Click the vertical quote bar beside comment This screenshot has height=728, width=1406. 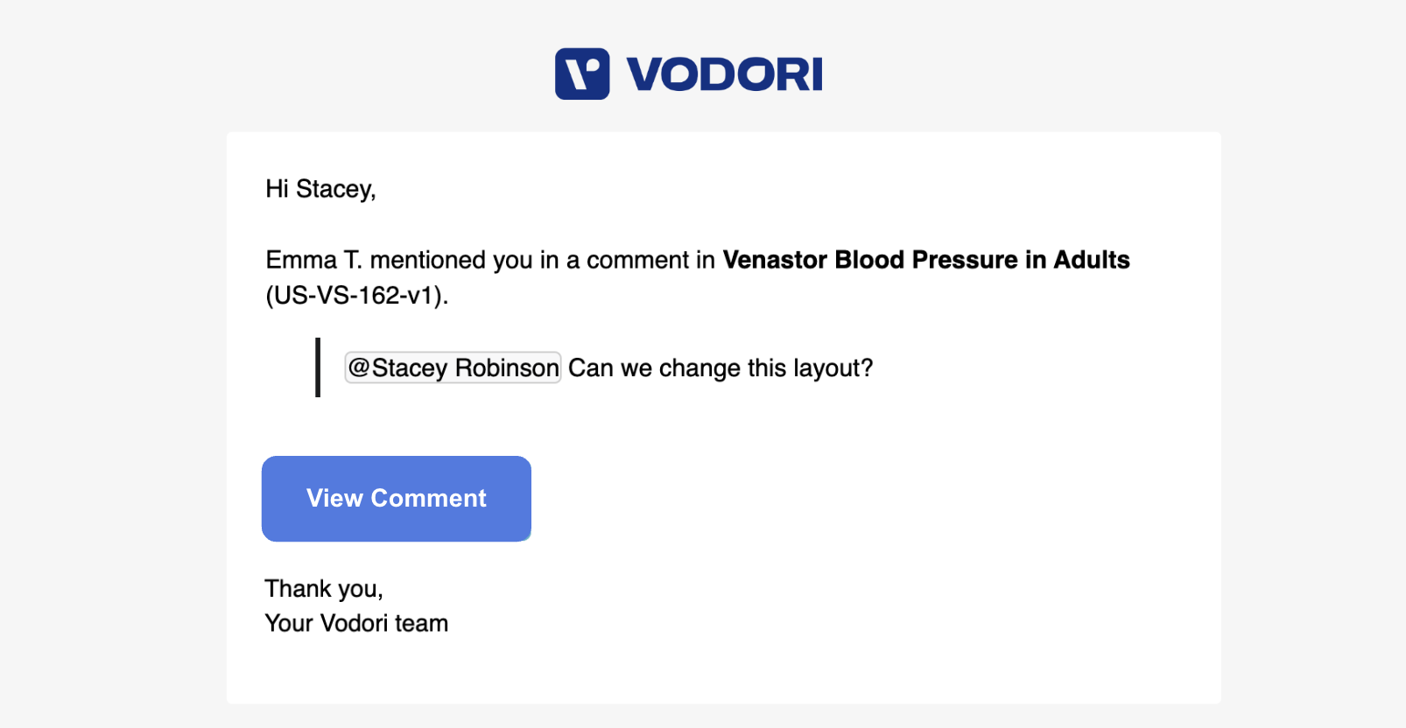pos(318,367)
